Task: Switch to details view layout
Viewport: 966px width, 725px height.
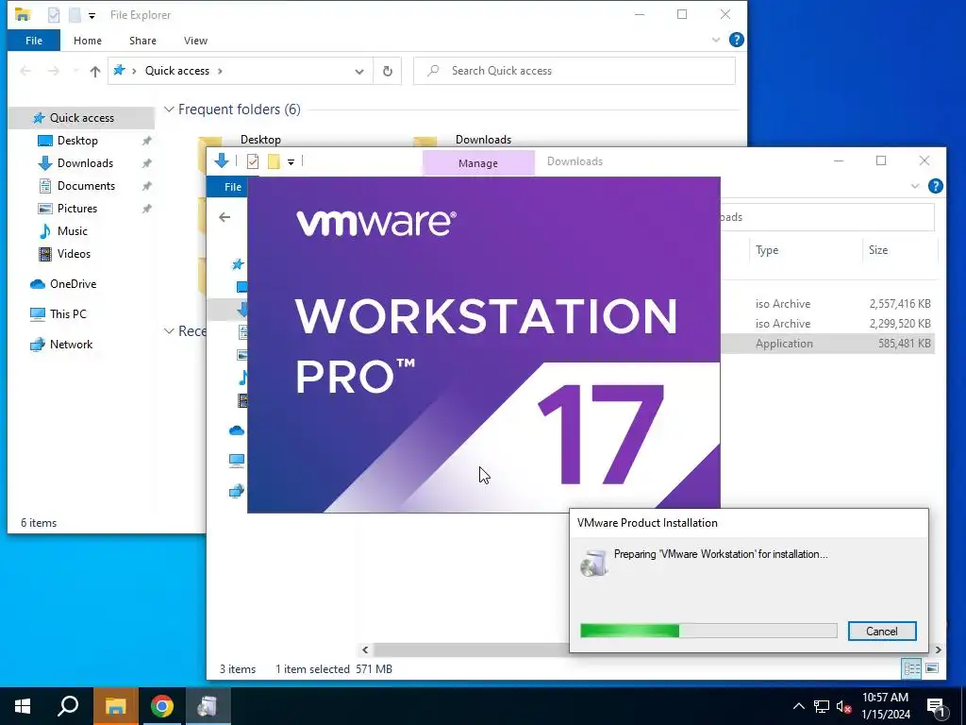Action: [911, 669]
